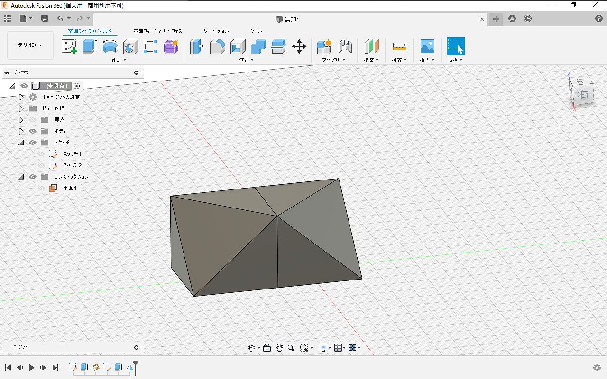This screenshot has height=379, width=607.
Task: Jump to the timeline beginning
Action: 8,368
